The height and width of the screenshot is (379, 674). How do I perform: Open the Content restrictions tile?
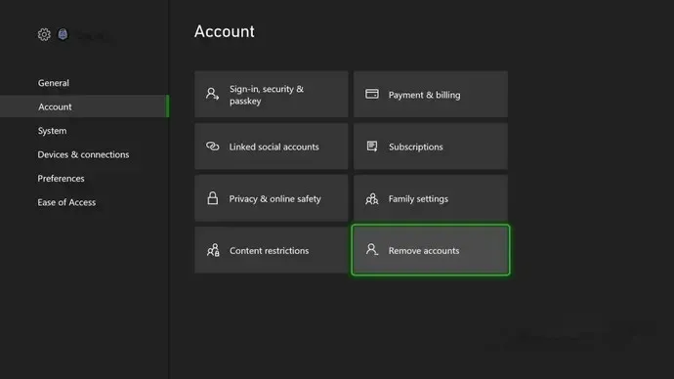tap(272, 250)
